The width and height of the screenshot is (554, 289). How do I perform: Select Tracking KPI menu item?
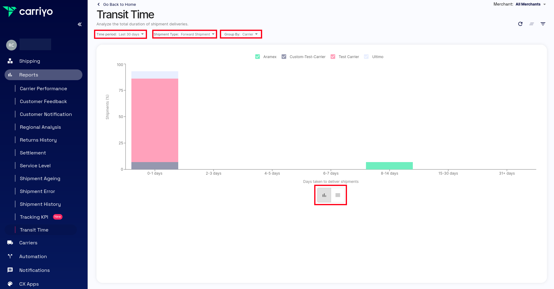click(x=34, y=217)
